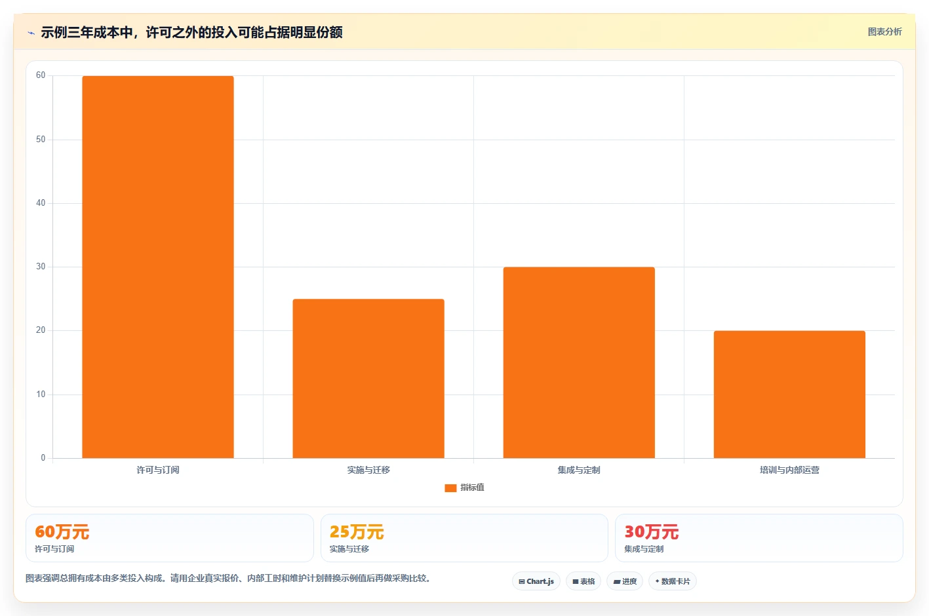The height and width of the screenshot is (616, 929).
Task: Click the 数据卡片 tag chip
Action: [x=673, y=581]
